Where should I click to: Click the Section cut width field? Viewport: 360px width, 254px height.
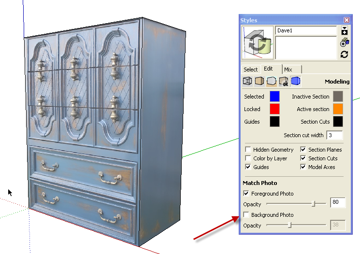click(334, 135)
